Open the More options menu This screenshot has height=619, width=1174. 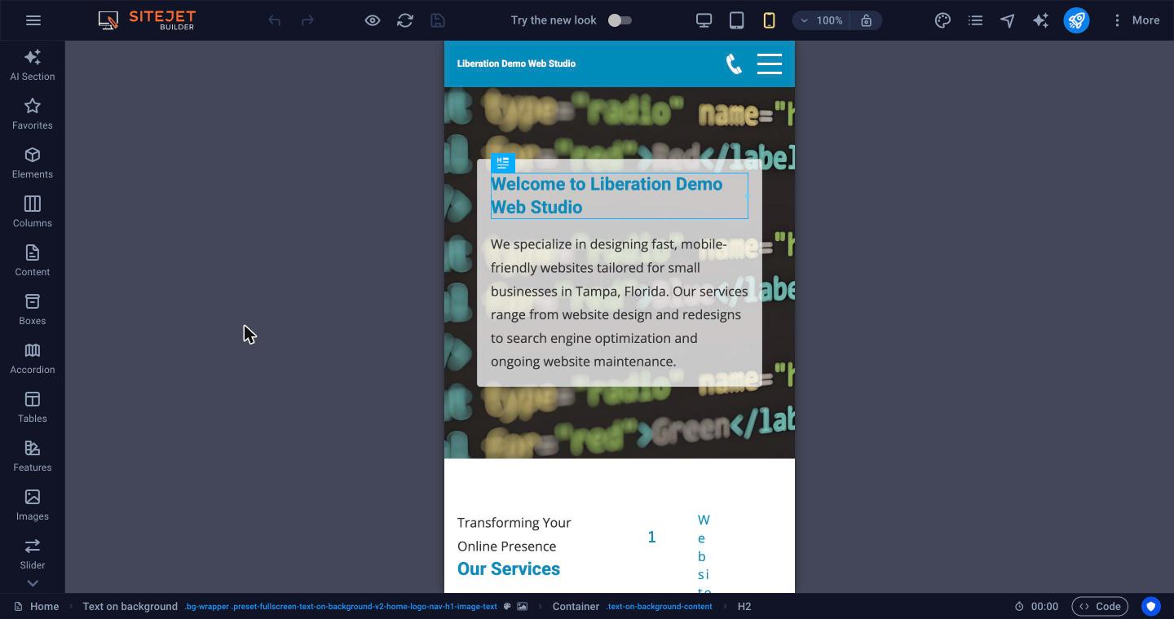click(x=1136, y=20)
